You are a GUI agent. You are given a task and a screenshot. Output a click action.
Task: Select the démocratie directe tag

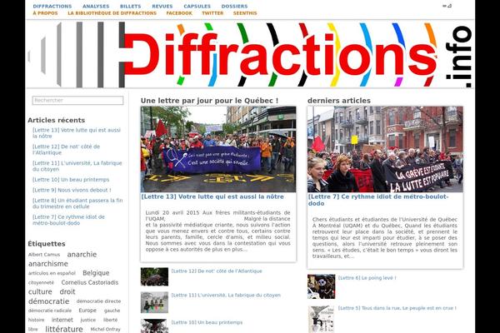[98, 301]
